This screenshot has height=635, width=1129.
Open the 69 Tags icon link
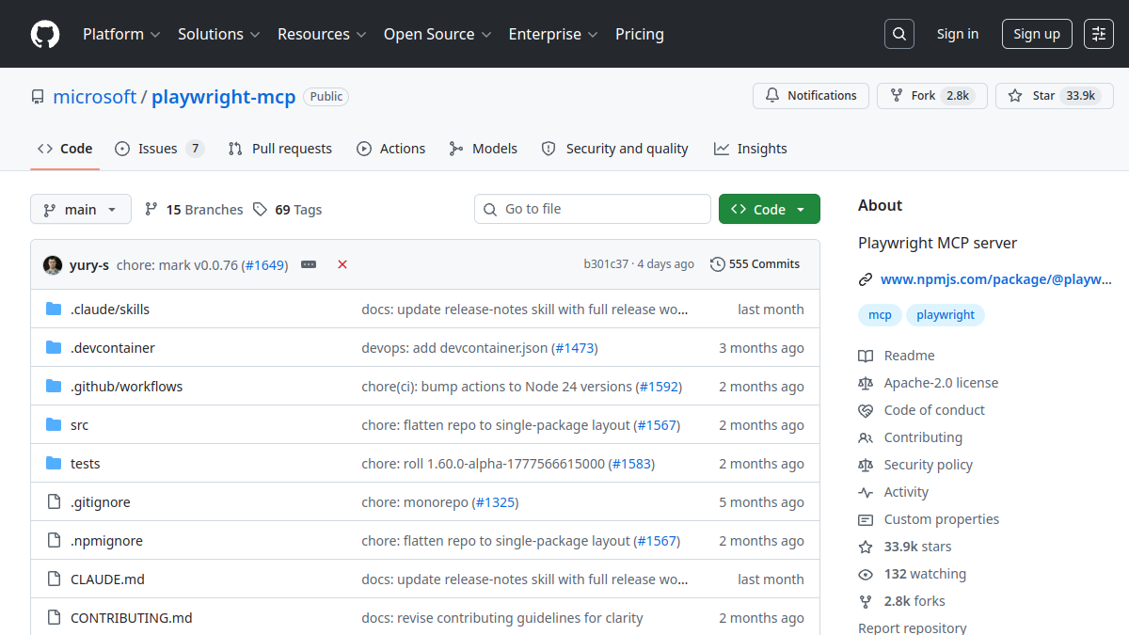point(287,210)
